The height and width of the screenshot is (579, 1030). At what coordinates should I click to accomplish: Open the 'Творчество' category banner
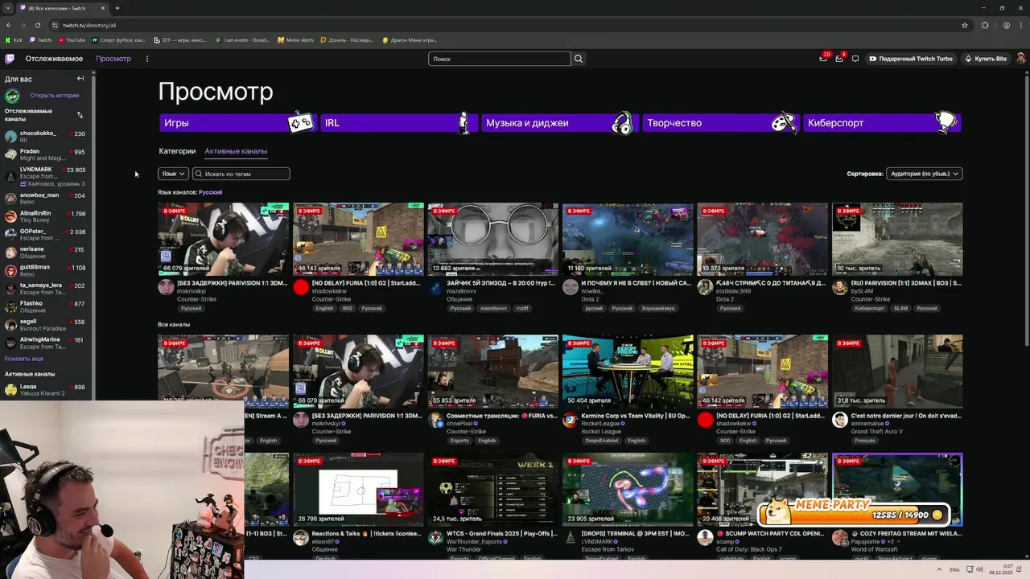coord(720,123)
